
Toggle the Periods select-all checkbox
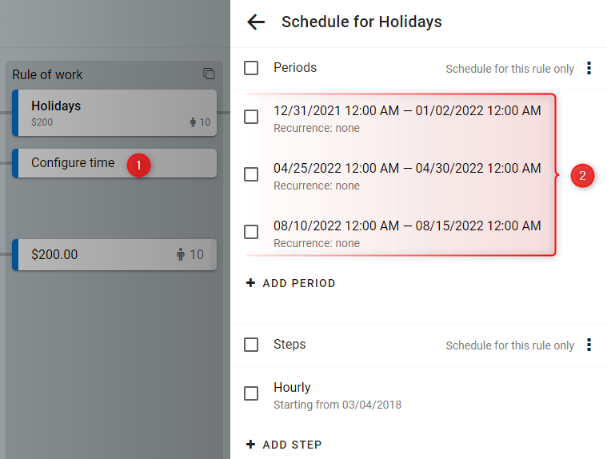[251, 68]
